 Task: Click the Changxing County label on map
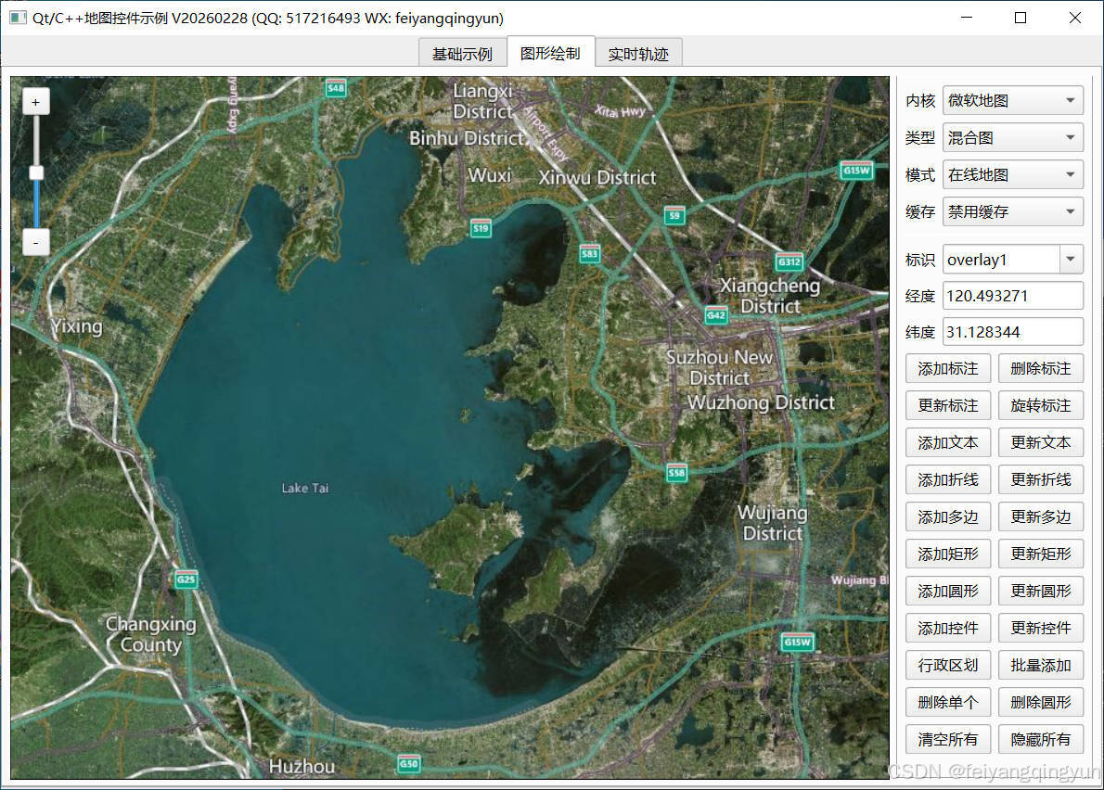tap(150, 634)
